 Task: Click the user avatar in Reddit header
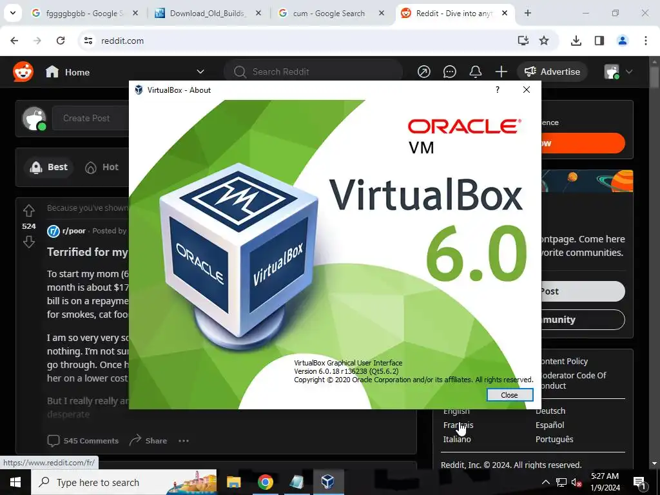[612, 72]
